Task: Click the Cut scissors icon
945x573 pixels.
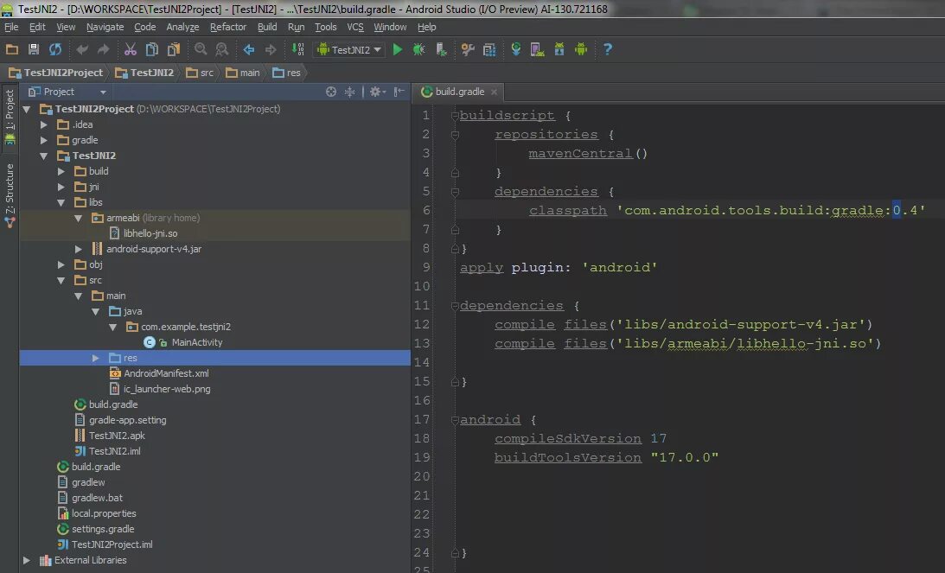Action: (131, 49)
